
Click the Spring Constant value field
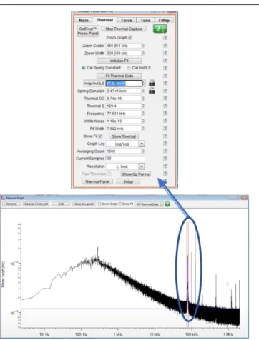coord(124,91)
